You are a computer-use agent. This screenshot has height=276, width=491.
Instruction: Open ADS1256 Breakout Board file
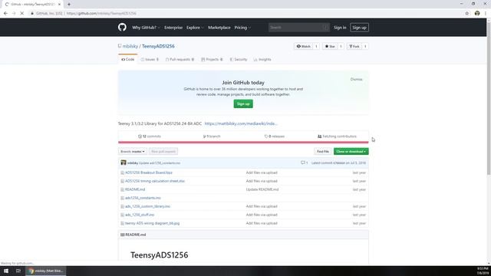148,172
